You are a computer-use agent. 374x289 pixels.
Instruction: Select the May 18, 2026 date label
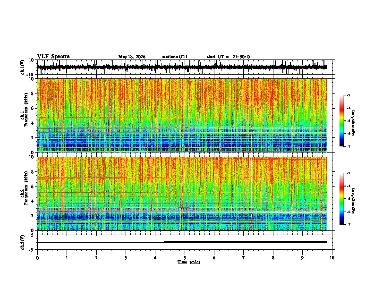(x=132, y=57)
